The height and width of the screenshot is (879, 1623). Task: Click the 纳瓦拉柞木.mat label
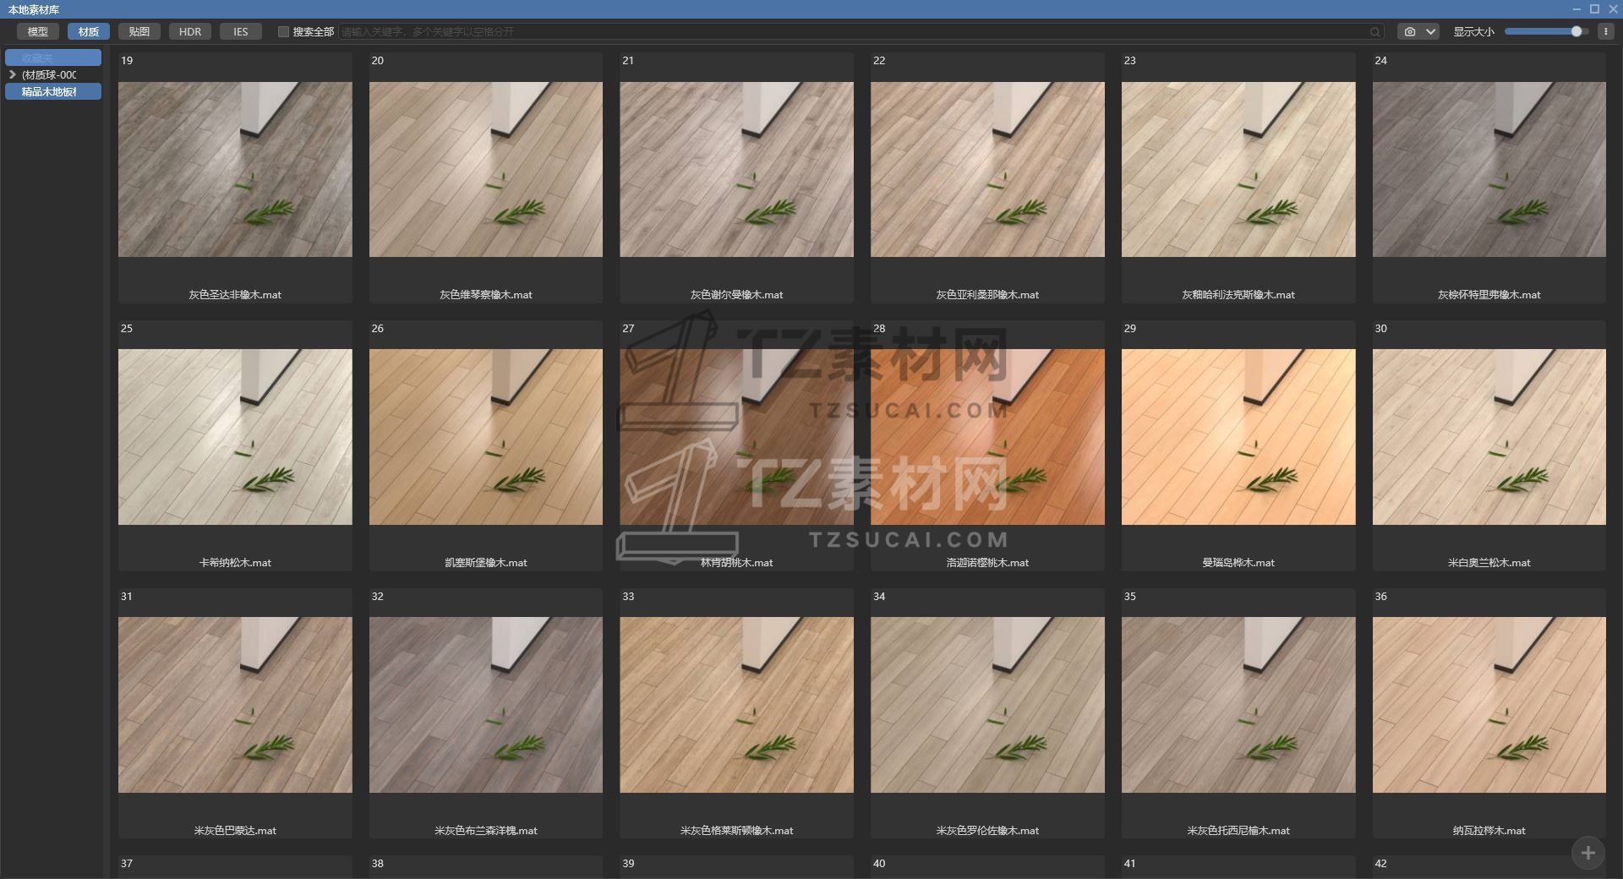pos(1489,831)
